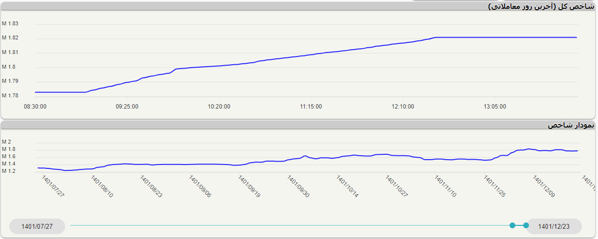Image resolution: width=598 pixels, height=239 pixels.
Task: Select the 1401/08/10 date label on the index chart
Action: pos(102,187)
